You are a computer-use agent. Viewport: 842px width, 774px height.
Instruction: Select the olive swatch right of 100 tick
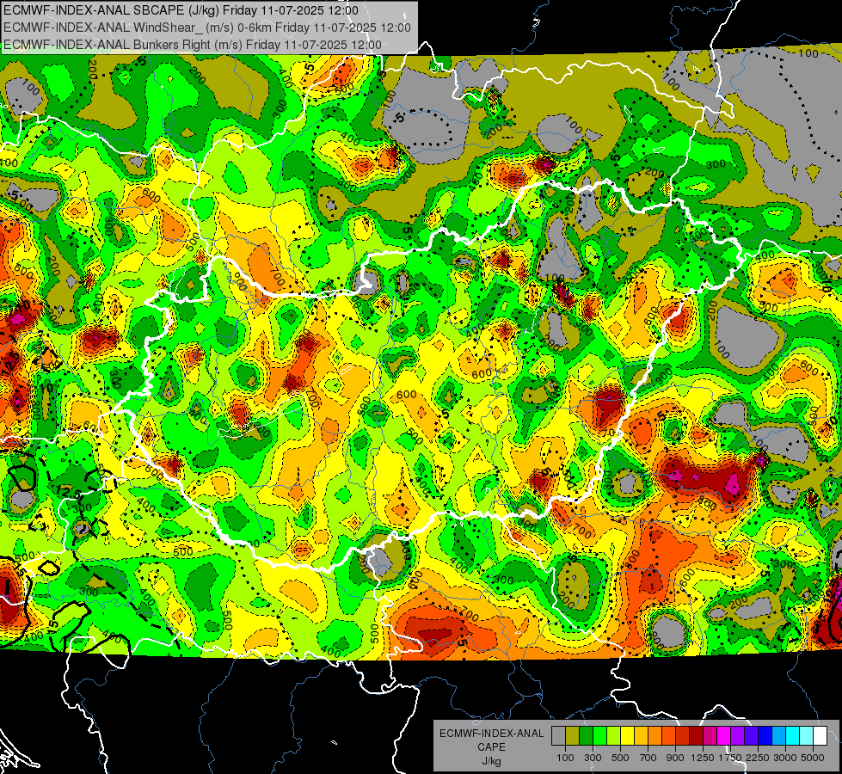point(573,736)
